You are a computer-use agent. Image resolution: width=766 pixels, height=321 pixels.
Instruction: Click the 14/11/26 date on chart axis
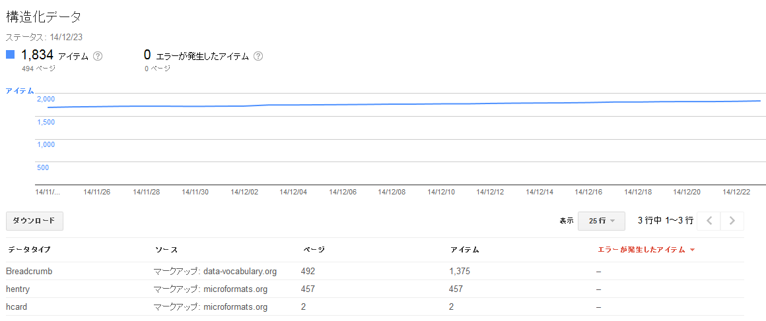point(96,192)
